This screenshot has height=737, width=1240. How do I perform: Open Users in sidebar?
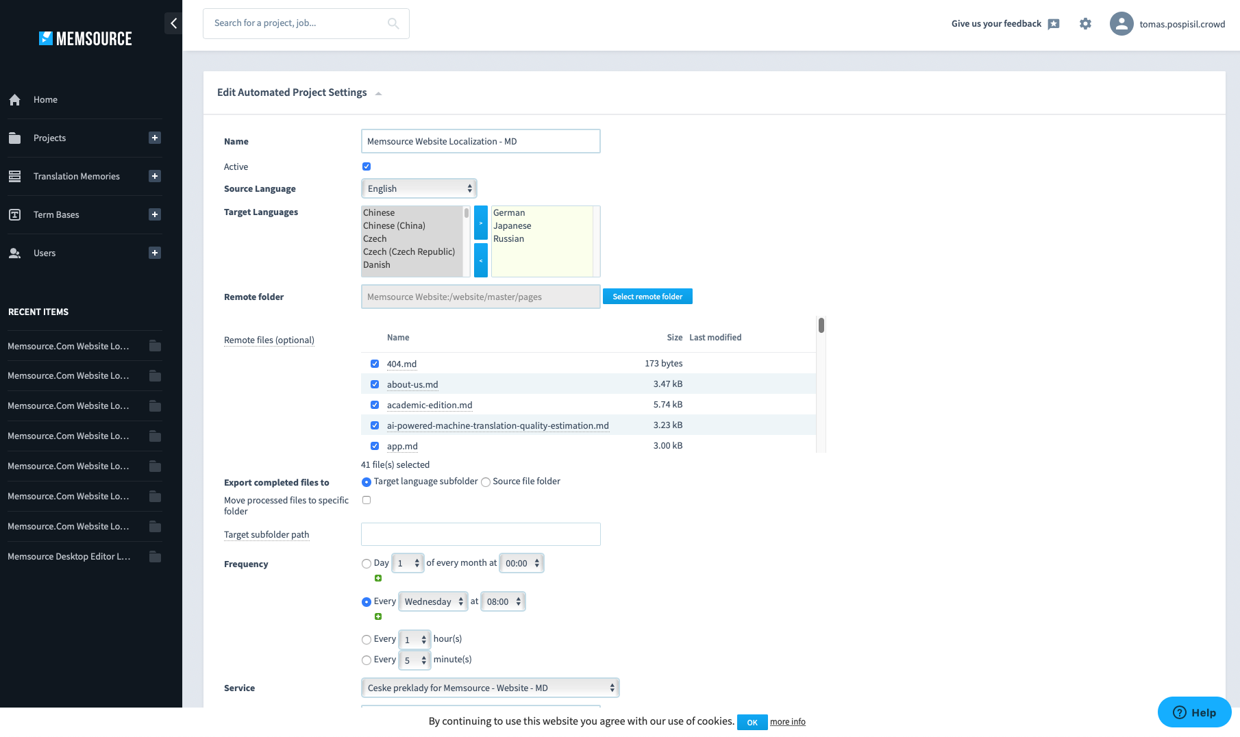coord(45,253)
